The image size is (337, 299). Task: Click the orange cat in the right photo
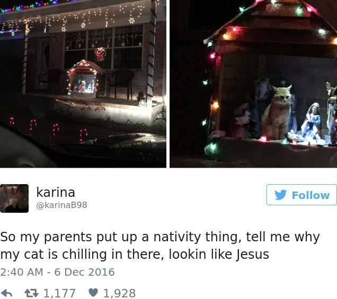[x=278, y=112]
